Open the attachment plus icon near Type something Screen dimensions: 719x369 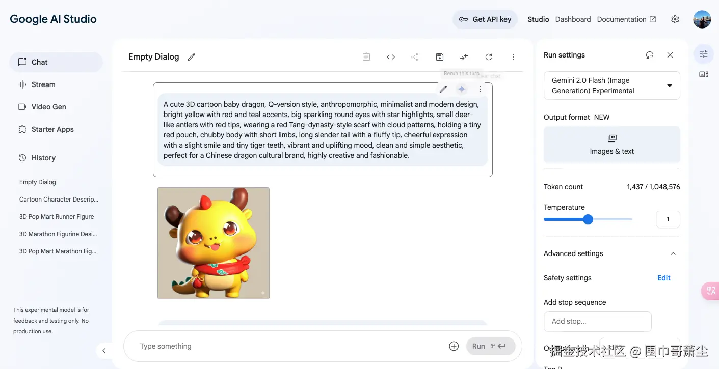[x=454, y=346]
